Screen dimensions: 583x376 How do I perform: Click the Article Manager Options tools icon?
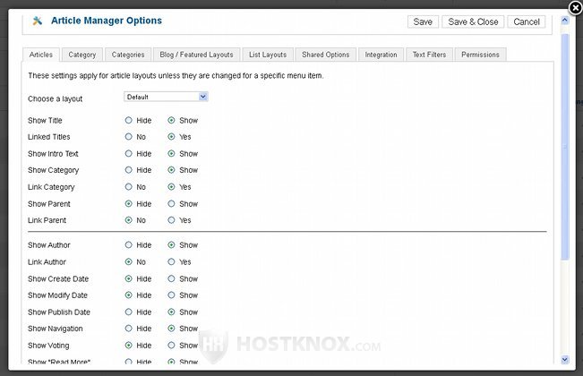pyautogui.click(x=37, y=20)
